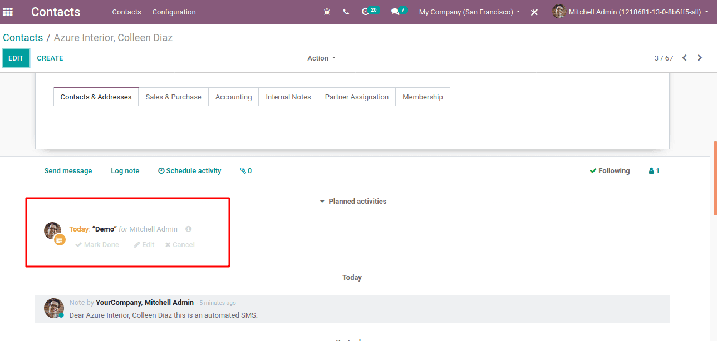Cancel the Demo activity
The width and height of the screenshot is (717, 341).
click(180, 245)
